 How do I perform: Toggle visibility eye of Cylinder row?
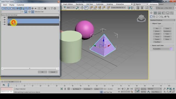(4, 20)
